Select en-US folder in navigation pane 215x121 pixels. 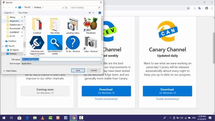(12, 36)
